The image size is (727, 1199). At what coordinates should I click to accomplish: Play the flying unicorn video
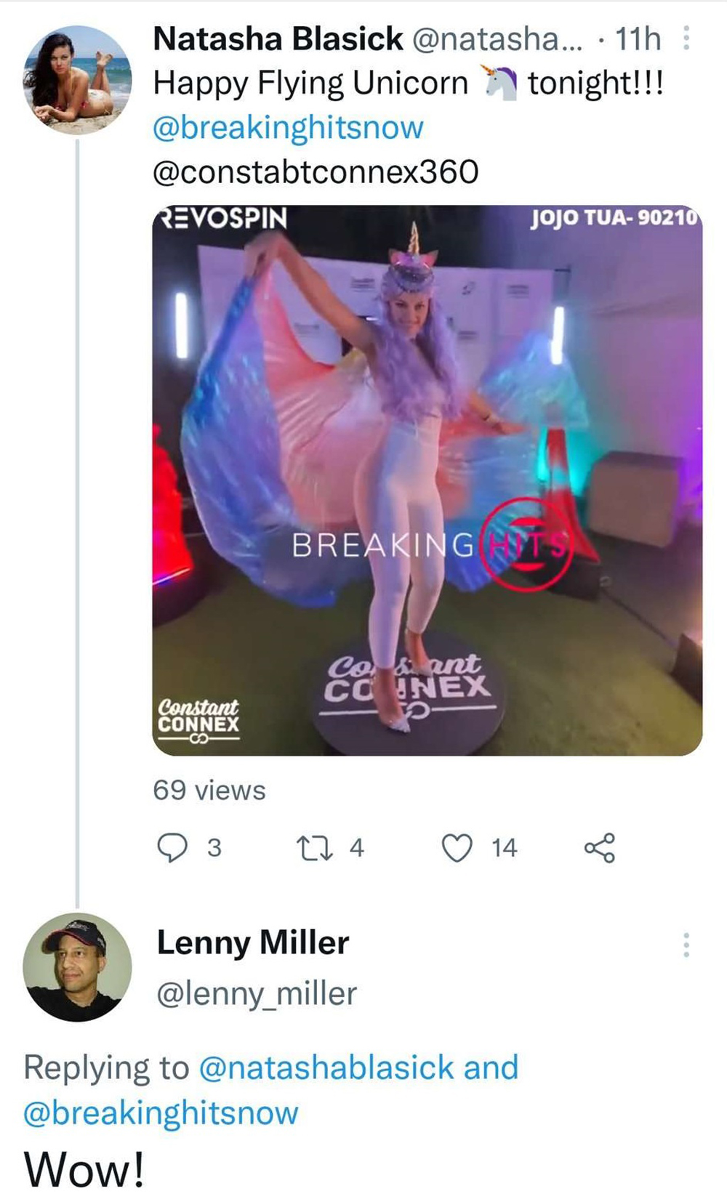427,480
